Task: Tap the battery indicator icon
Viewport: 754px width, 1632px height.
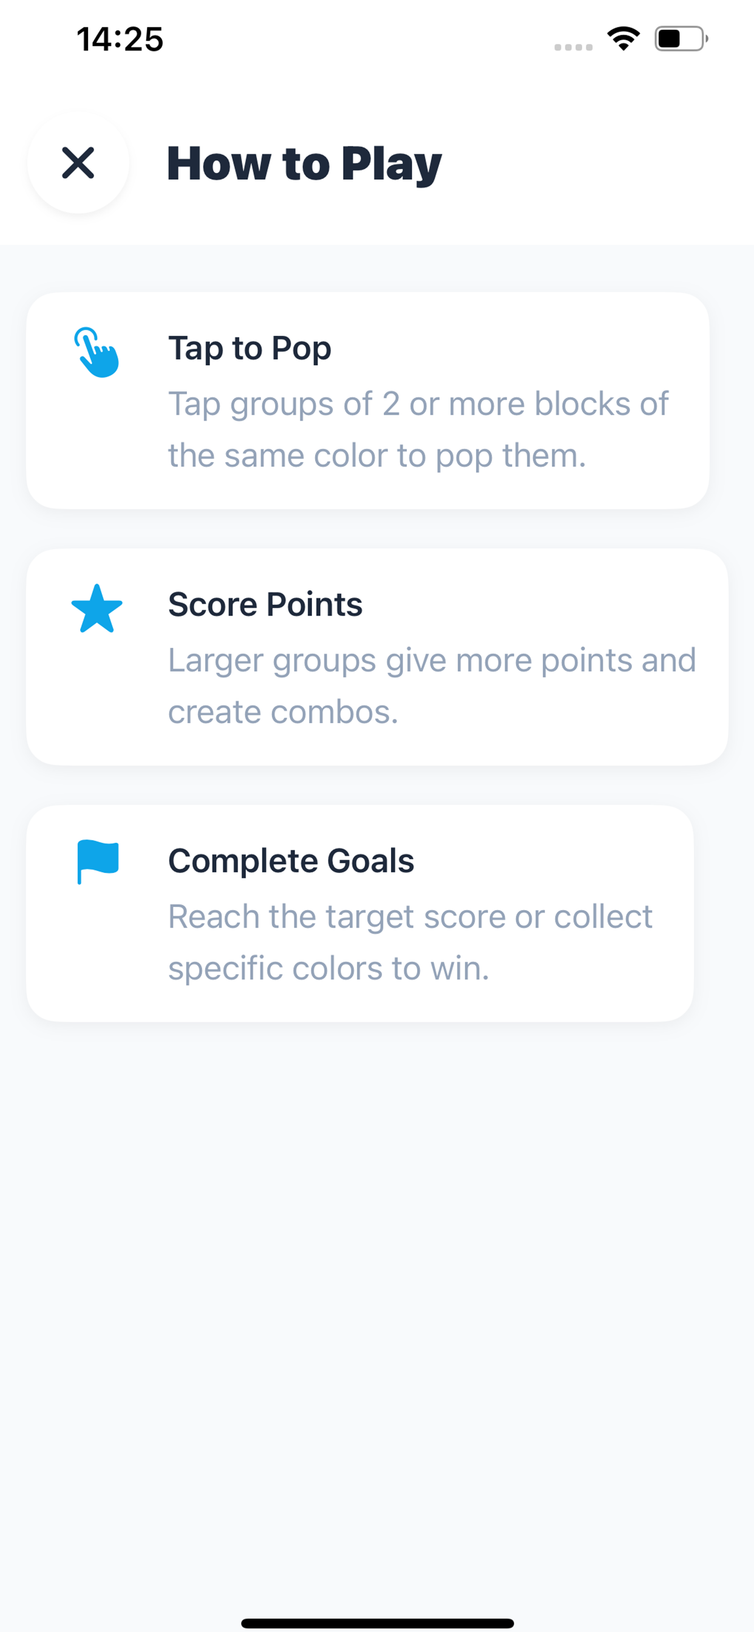Action: 681,39
